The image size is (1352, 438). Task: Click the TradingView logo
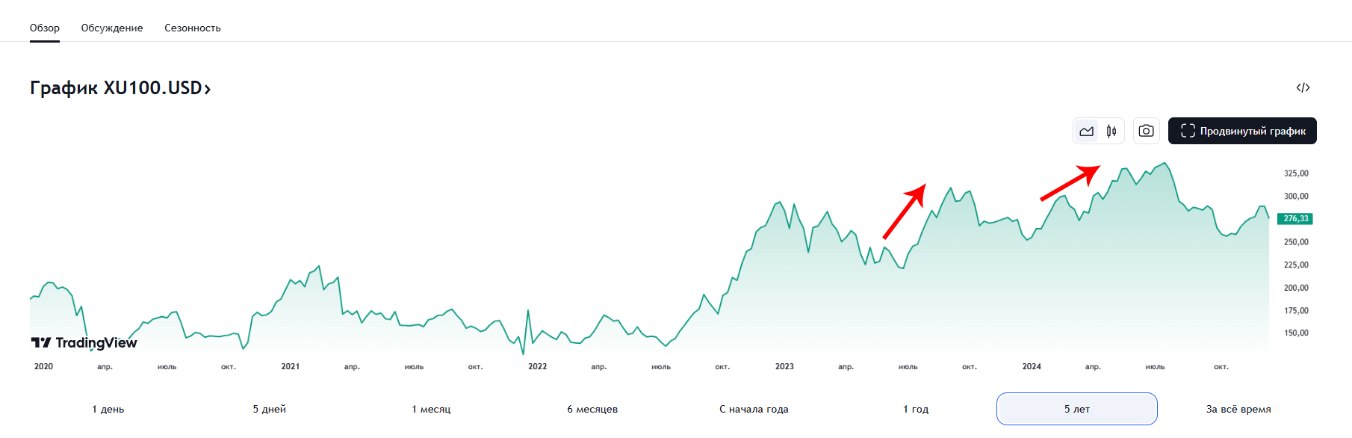[x=84, y=342]
